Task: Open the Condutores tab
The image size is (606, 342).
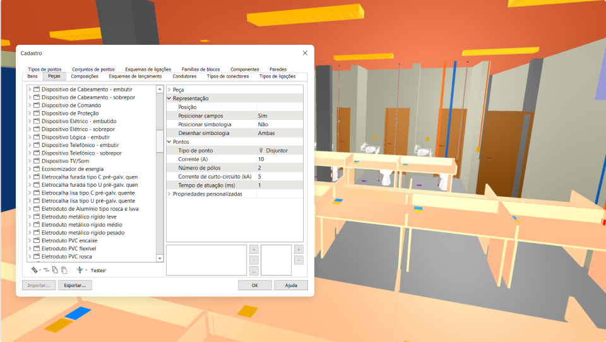Action: coord(184,76)
